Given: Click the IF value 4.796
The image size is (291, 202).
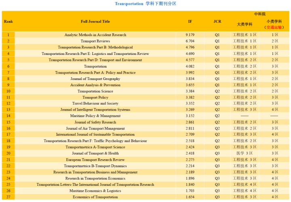Looking at the screenshot, I should 190,47.
